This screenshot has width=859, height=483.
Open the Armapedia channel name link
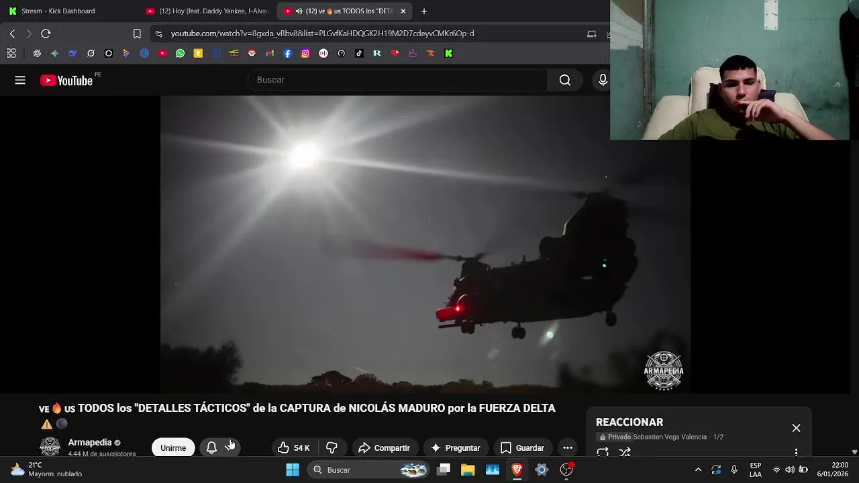click(90, 443)
